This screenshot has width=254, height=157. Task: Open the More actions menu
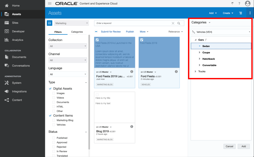tap(144, 32)
